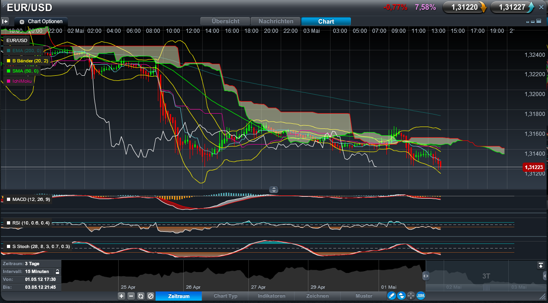
Task: Click the 3T selected range in navigator
Action: [x=486, y=276]
